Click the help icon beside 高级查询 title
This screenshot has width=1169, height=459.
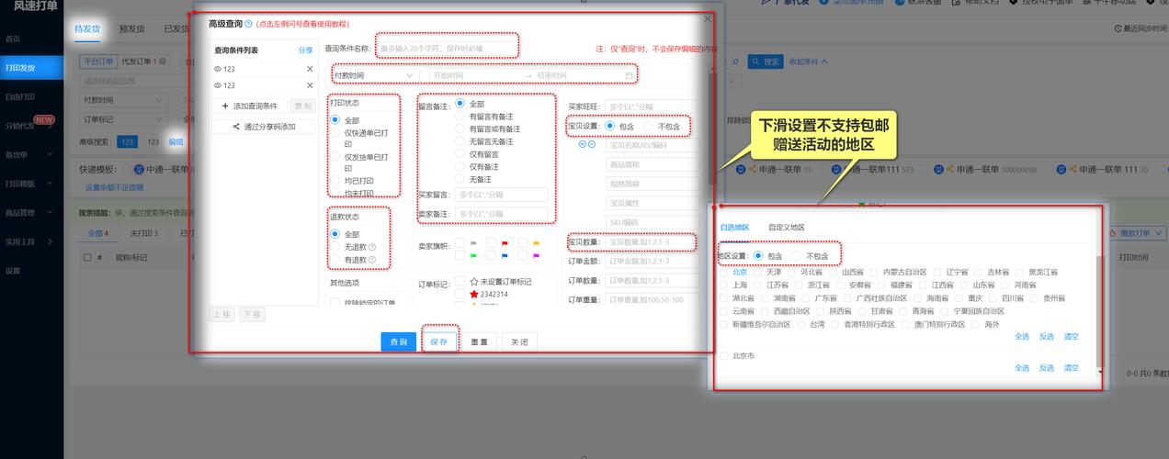point(248,23)
